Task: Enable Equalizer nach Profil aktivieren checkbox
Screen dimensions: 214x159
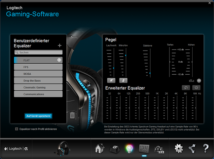Action: click(16, 129)
